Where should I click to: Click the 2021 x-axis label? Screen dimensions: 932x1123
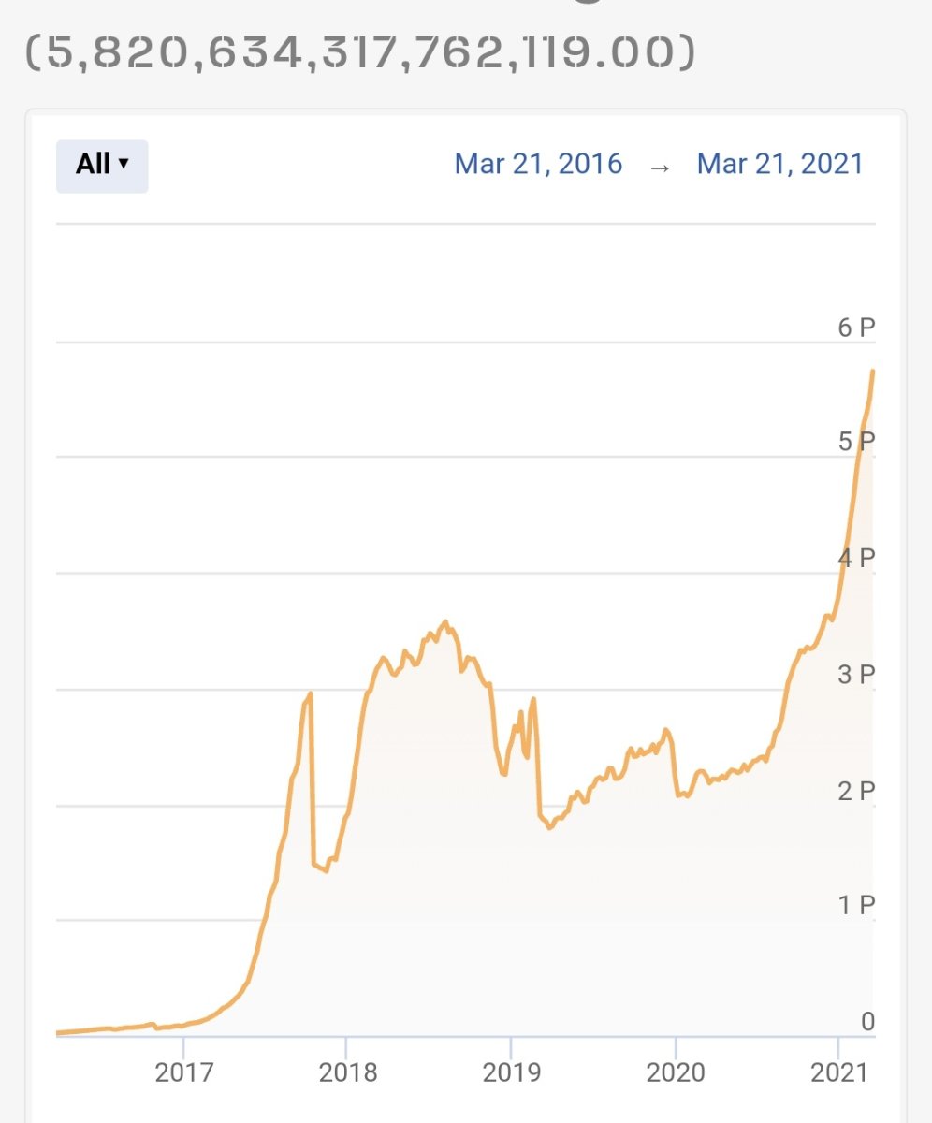click(839, 1072)
